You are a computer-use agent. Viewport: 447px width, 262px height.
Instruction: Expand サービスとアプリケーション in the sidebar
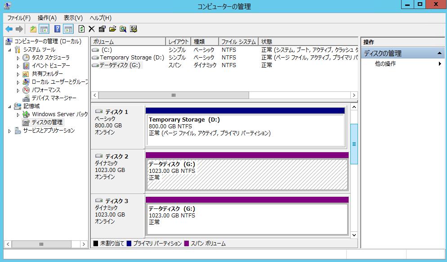pos(10,130)
